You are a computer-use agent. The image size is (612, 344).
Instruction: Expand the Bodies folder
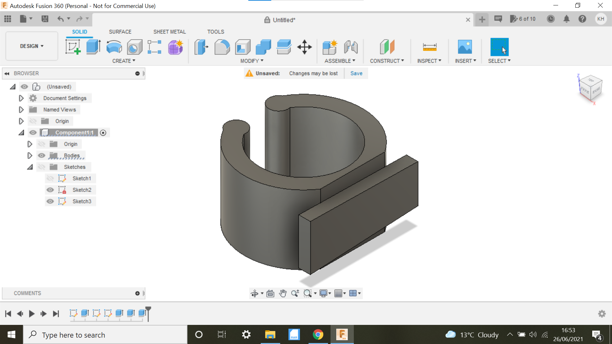click(30, 155)
